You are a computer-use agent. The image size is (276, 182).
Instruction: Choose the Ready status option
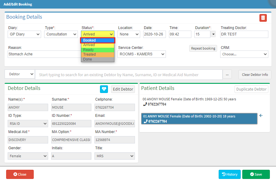(98, 50)
